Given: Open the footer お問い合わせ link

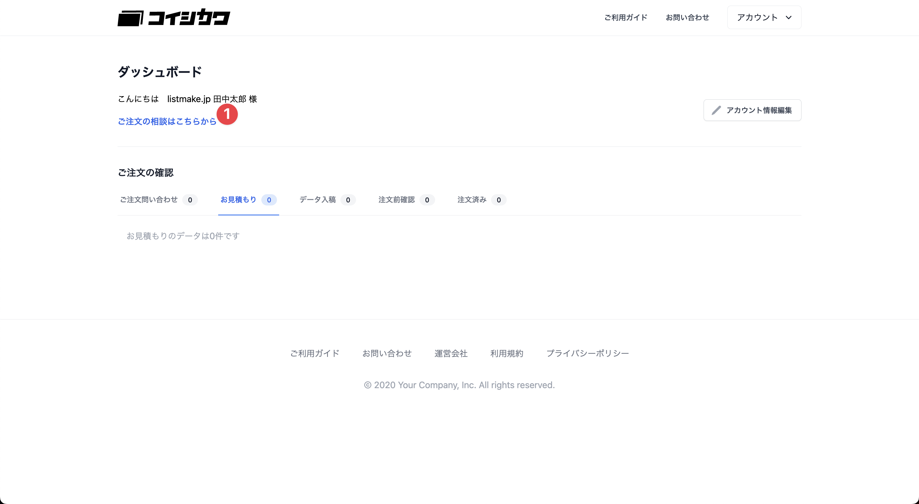Looking at the screenshot, I should tap(387, 353).
